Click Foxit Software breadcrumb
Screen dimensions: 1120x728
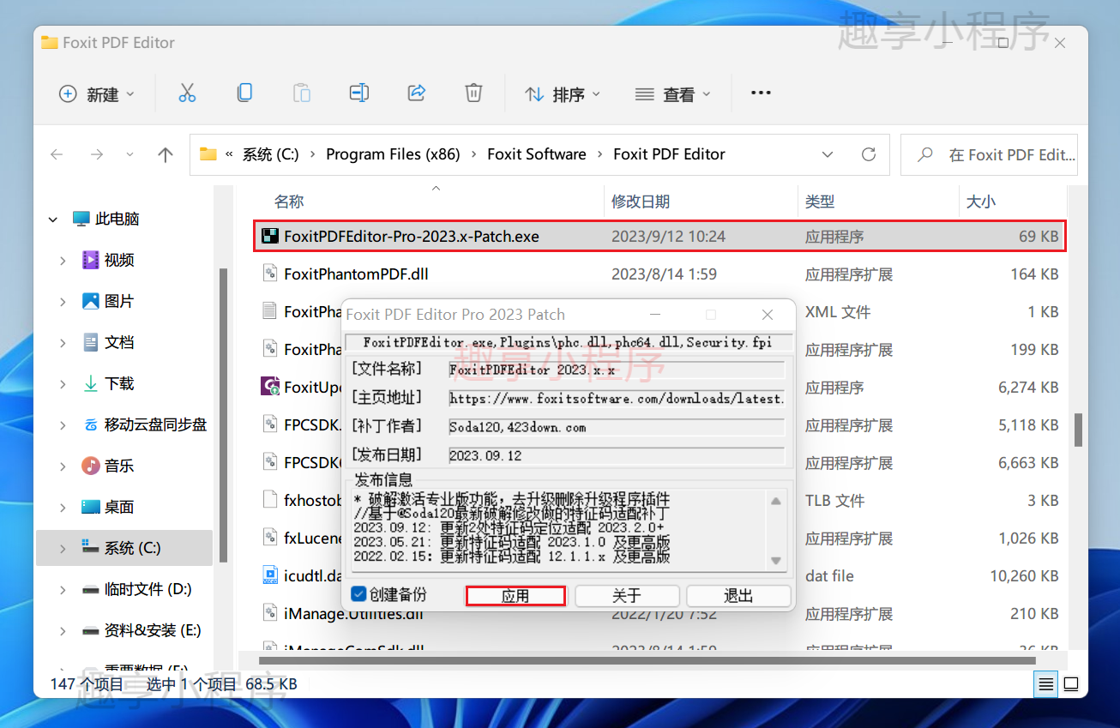pyautogui.click(x=537, y=154)
